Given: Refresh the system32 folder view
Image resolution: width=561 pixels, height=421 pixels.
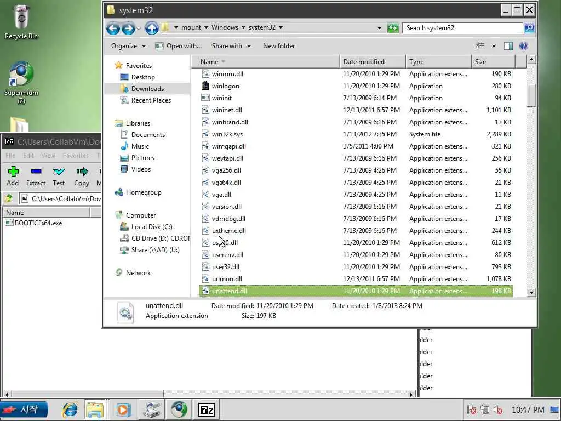Looking at the screenshot, I should click(x=393, y=27).
